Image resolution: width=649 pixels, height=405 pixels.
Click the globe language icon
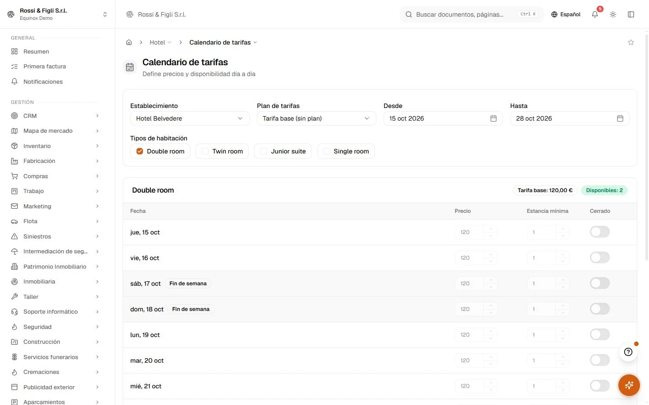[554, 14]
